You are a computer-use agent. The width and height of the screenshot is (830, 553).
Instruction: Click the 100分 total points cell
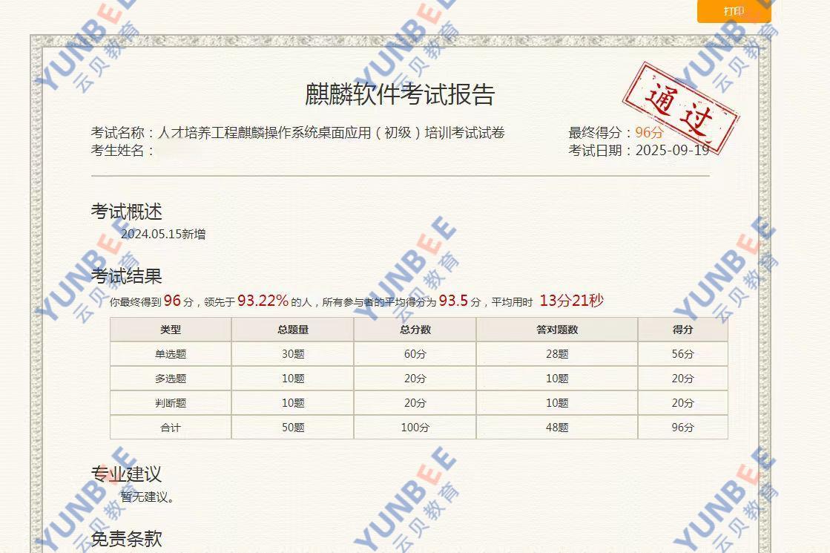click(x=415, y=428)
